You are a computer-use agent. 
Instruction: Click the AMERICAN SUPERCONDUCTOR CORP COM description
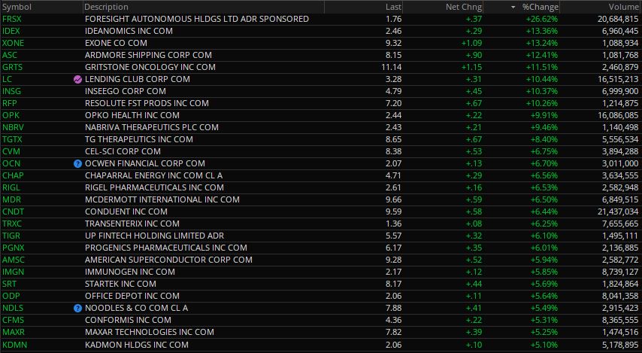(168, 260)
